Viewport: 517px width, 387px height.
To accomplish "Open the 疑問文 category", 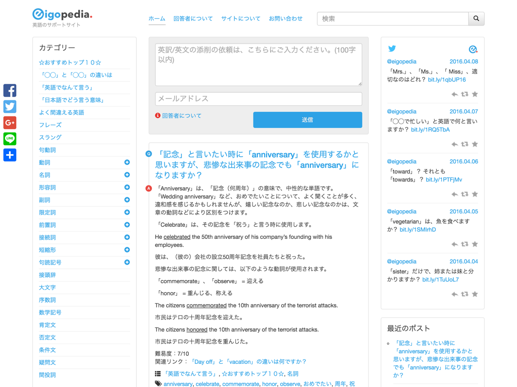I will 47,363.
